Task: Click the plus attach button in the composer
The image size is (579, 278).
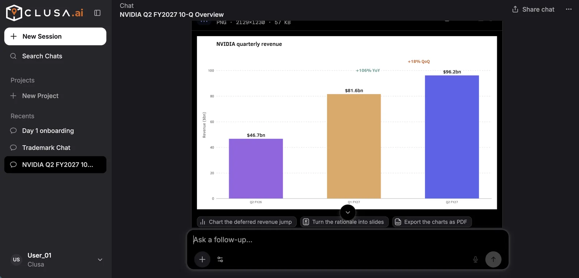Action: [x=202, y=260]
